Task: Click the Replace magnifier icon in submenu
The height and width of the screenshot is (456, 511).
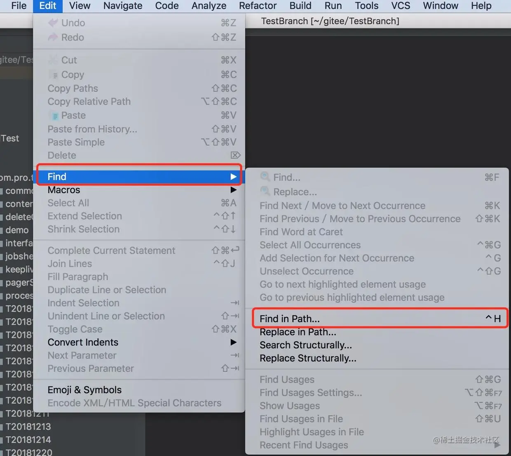Action: 265,191
